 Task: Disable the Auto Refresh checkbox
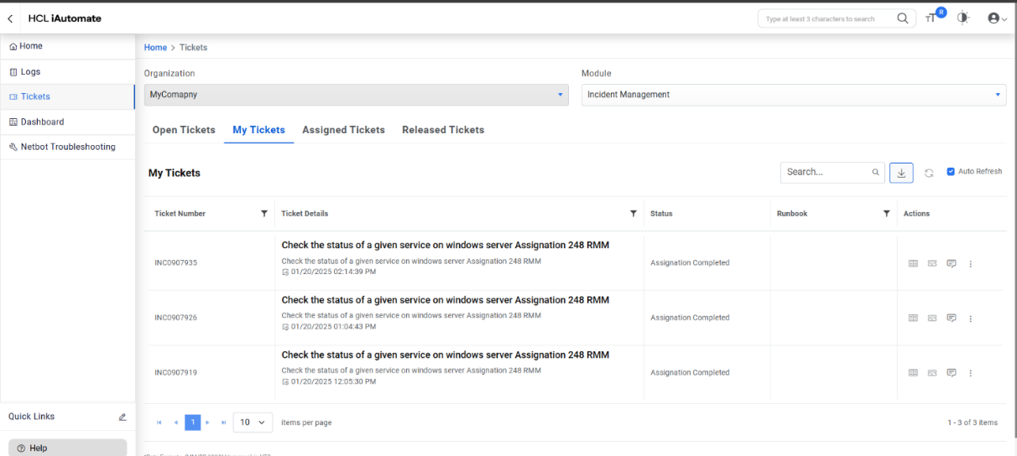point(951,172)
